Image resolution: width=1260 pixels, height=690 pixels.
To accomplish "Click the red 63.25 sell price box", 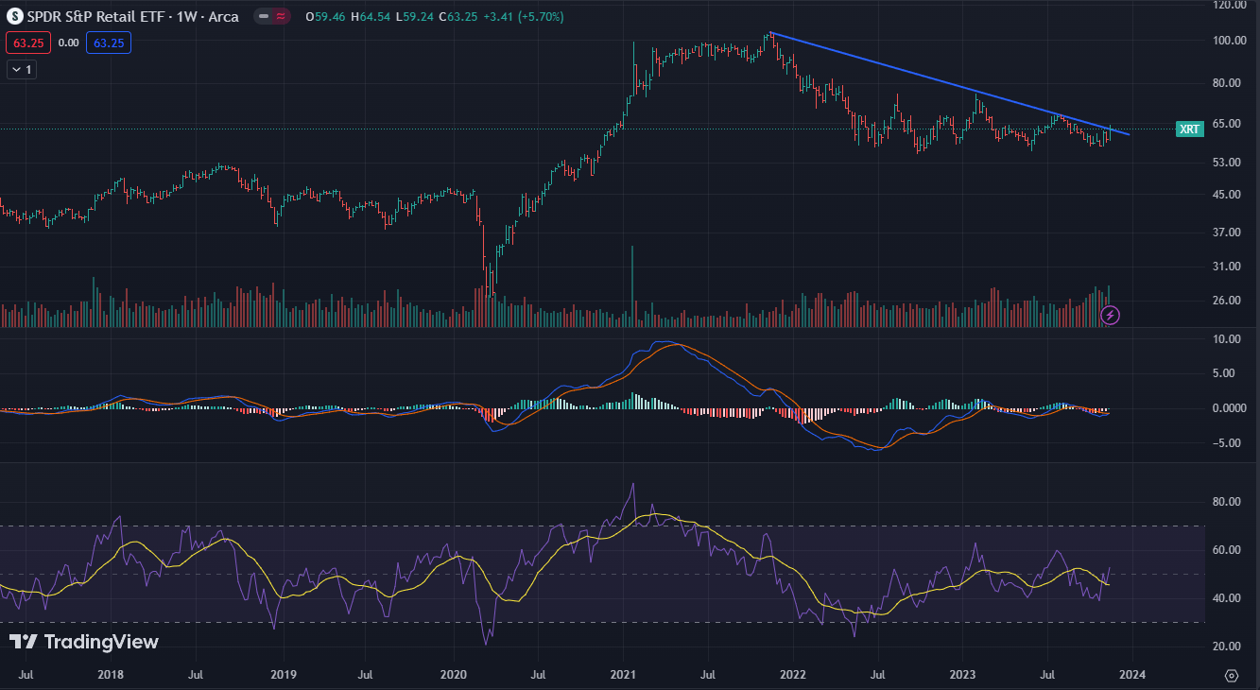I will point(27,43).
